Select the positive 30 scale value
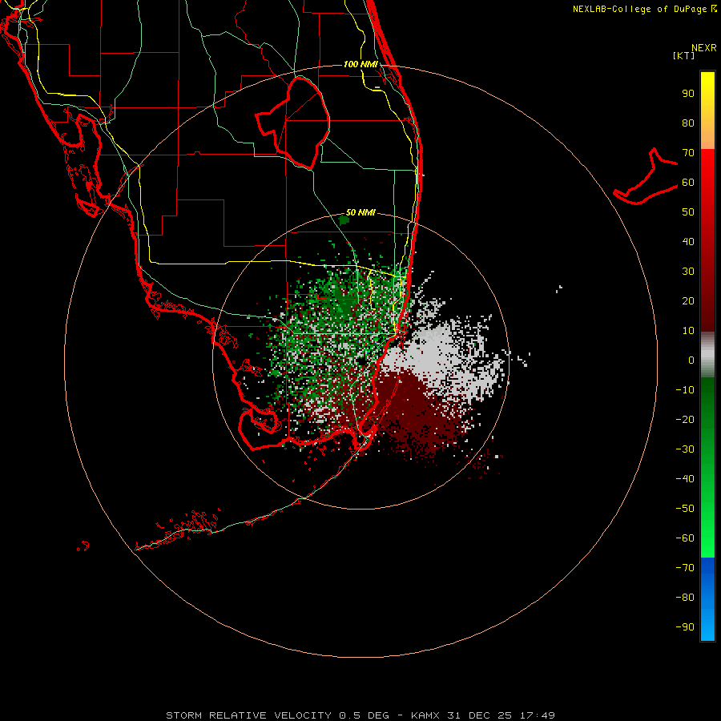The width and height of the screenshot is (721, 721). coord(688,272)
